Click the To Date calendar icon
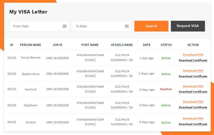 [127, 26]
